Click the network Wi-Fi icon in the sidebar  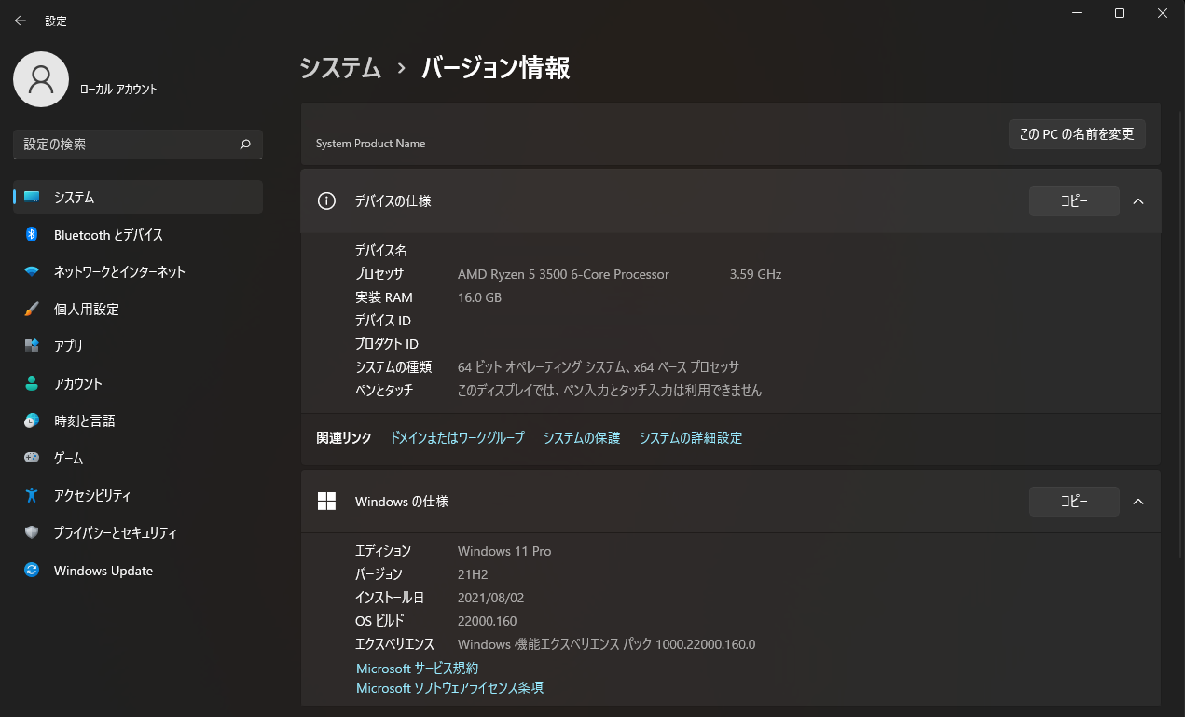[32, 271]
